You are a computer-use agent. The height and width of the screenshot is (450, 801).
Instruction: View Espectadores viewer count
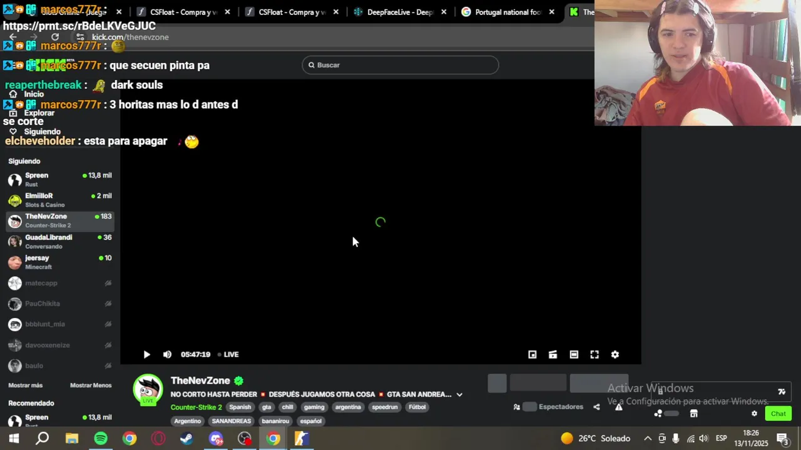click(x=549, y=407)
